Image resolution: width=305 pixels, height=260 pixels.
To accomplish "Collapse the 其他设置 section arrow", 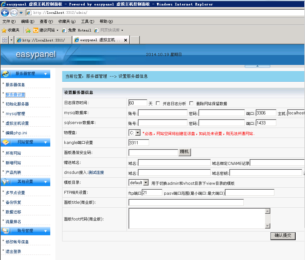I will (x=45, y=182).
